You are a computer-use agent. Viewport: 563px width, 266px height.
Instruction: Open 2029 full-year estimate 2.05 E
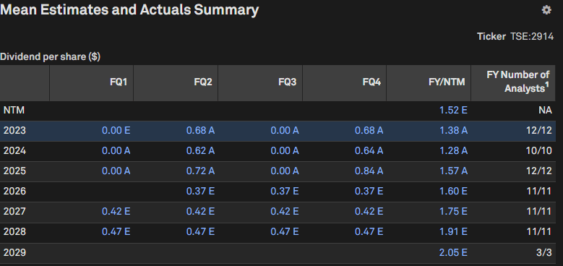click(x=453, y=253)
